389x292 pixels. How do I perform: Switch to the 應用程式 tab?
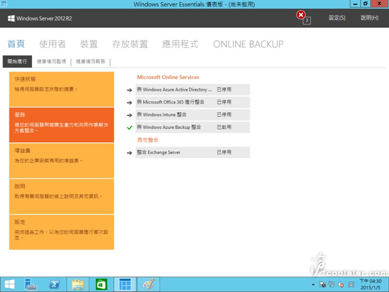point(180,44)
